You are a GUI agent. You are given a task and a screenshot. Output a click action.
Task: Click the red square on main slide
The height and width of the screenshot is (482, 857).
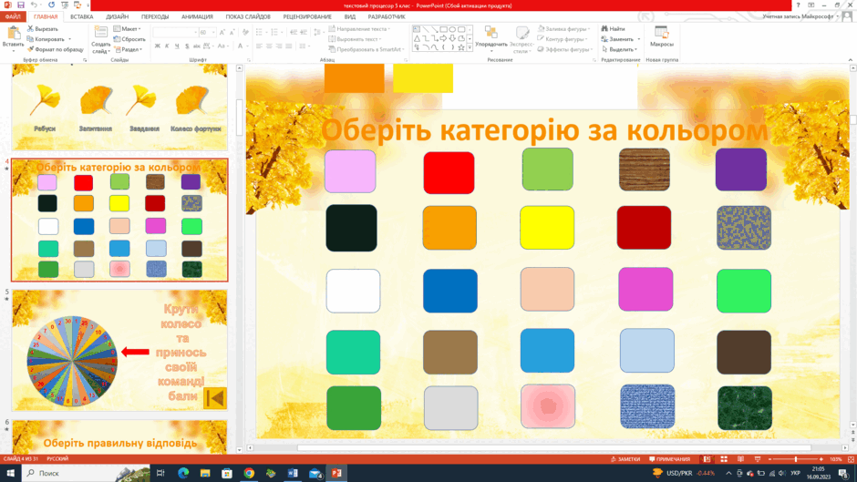449,173
